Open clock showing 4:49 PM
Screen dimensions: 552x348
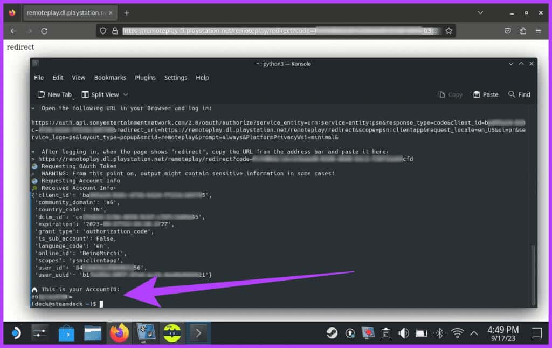pyautogui.click(x=503, y=333)
